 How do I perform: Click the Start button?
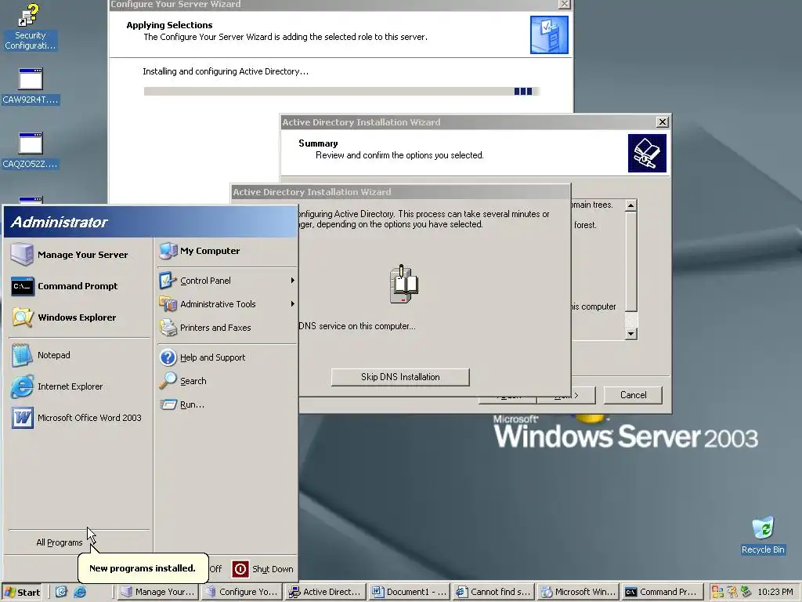coord(22,593)
